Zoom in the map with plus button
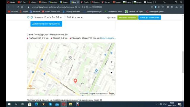 (x=112, y=62)
